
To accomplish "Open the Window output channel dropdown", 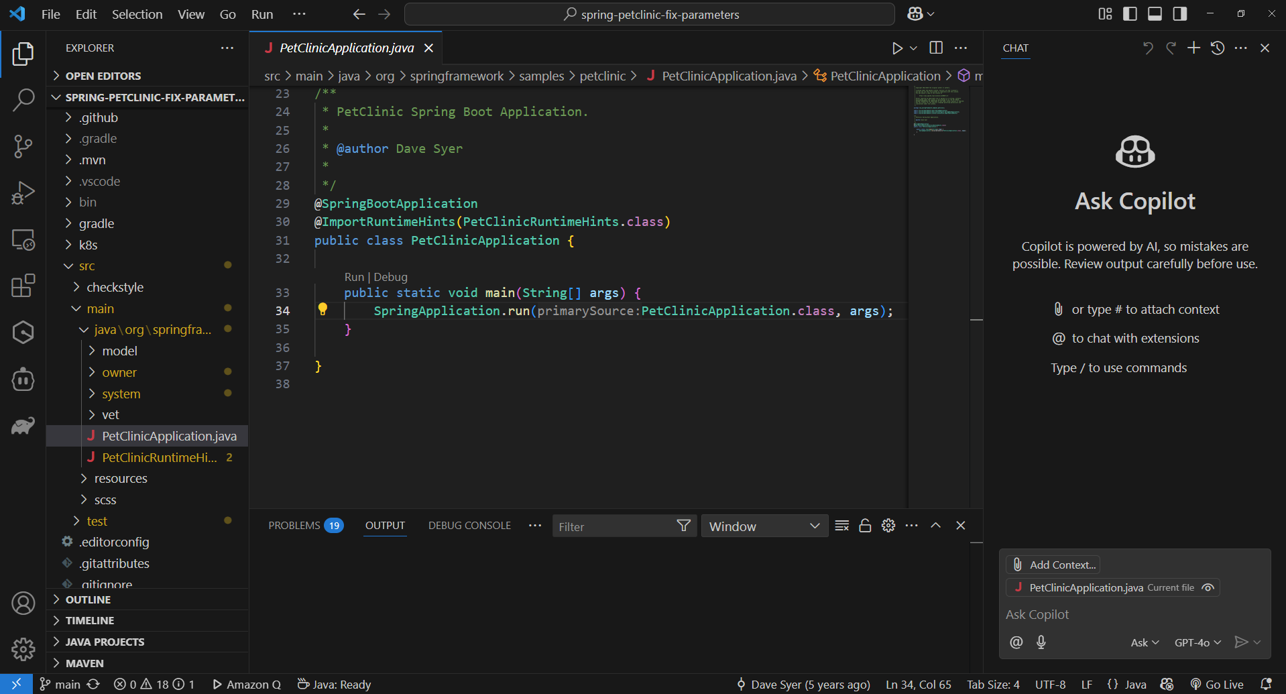I will click(x=764, y=526).
